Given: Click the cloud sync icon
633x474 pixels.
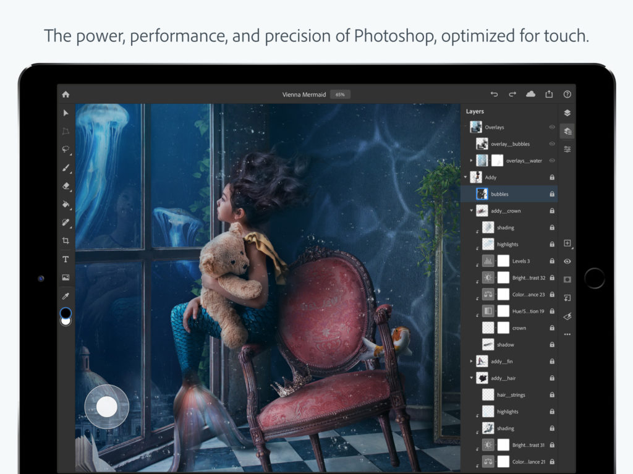Looking at the screenshot, I should (x=530, y=94).
